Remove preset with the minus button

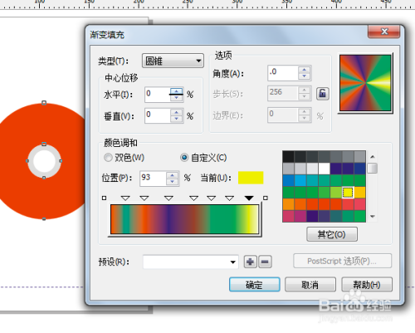[265, 262]
